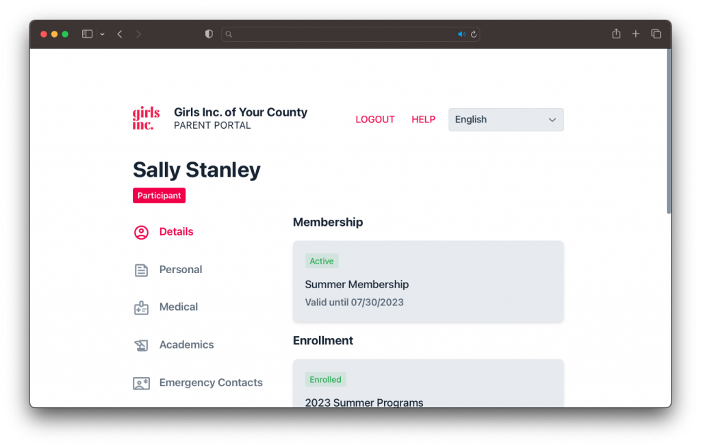Viewport: 701px width, 447px height.
Task: Show the tab overview
Action: pyautogui.click(x=656, y=34)
